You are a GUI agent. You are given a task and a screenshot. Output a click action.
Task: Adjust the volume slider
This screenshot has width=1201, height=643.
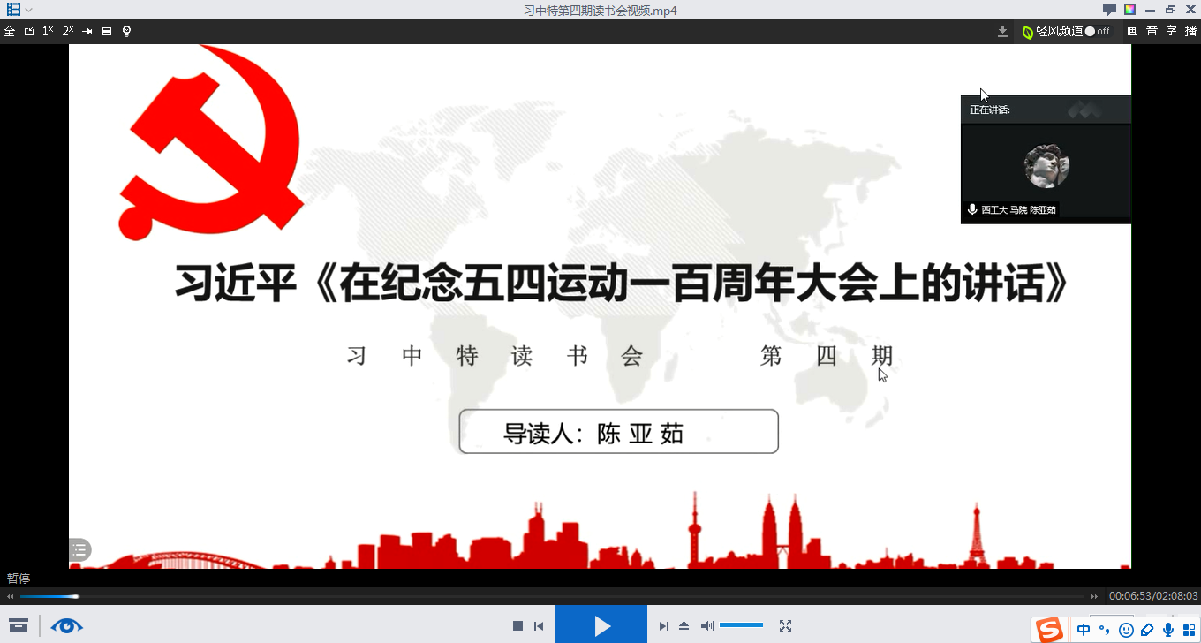click(x=741, y=625)
